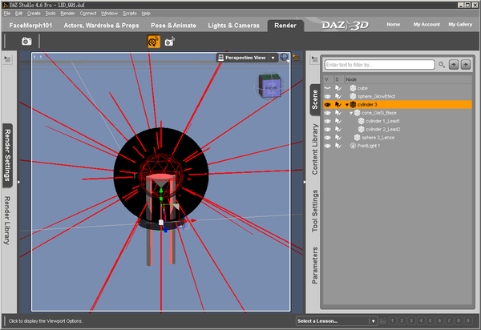Screen dimensions: 481x330
Task: Open the Edit menu
Action: [x=18, y=14]
